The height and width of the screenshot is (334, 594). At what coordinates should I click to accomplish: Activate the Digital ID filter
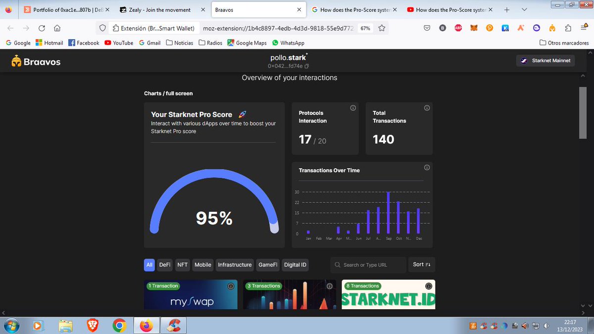coord(295,265)
